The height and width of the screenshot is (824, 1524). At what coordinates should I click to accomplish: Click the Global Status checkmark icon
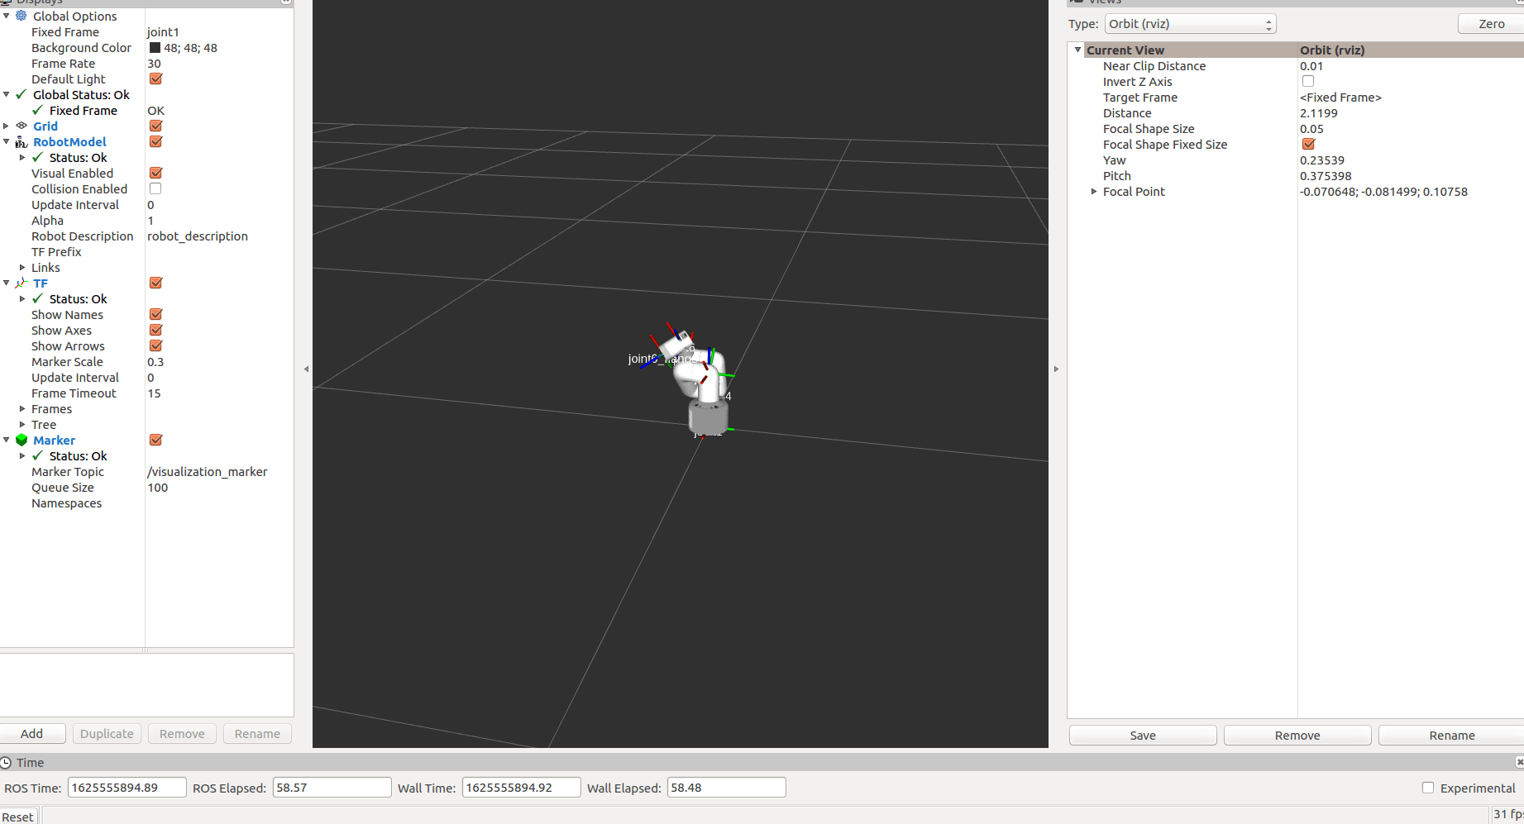click(x=21, y=95)
